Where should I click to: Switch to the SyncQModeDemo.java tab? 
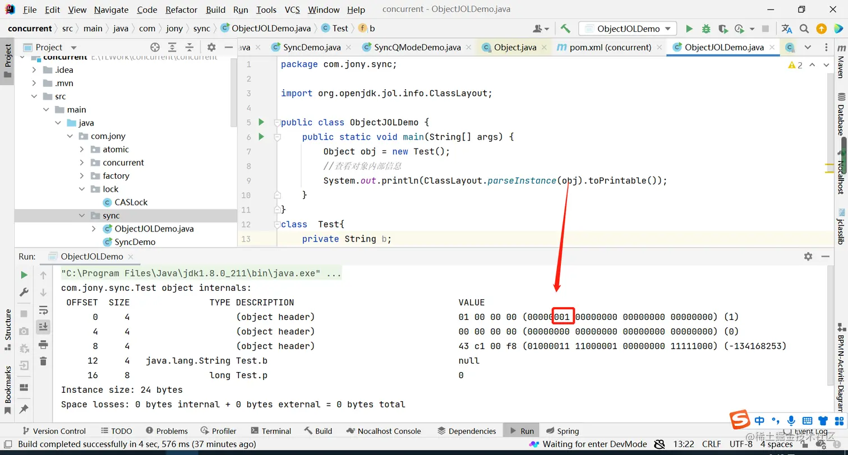[417, 48]
